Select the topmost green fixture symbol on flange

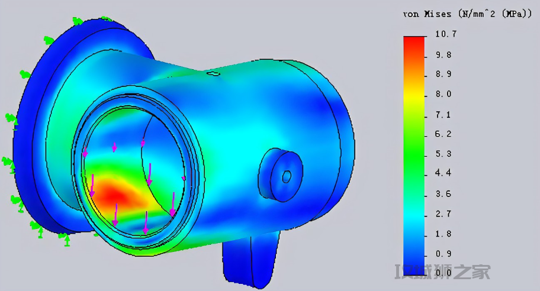[77, 22]
